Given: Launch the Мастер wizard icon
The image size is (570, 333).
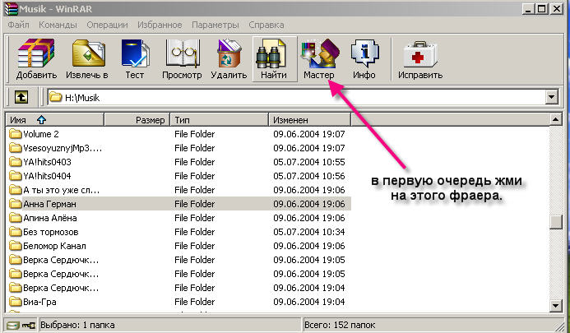Looking at the screenshot, I should 319,53.
